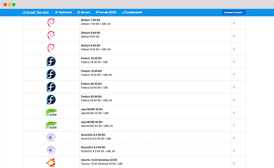Viewport: 274px width, 168px height.
Task: Select the Debian 7 64 Bit radio button
Action: pyautogui.click(x=234, y=23)
